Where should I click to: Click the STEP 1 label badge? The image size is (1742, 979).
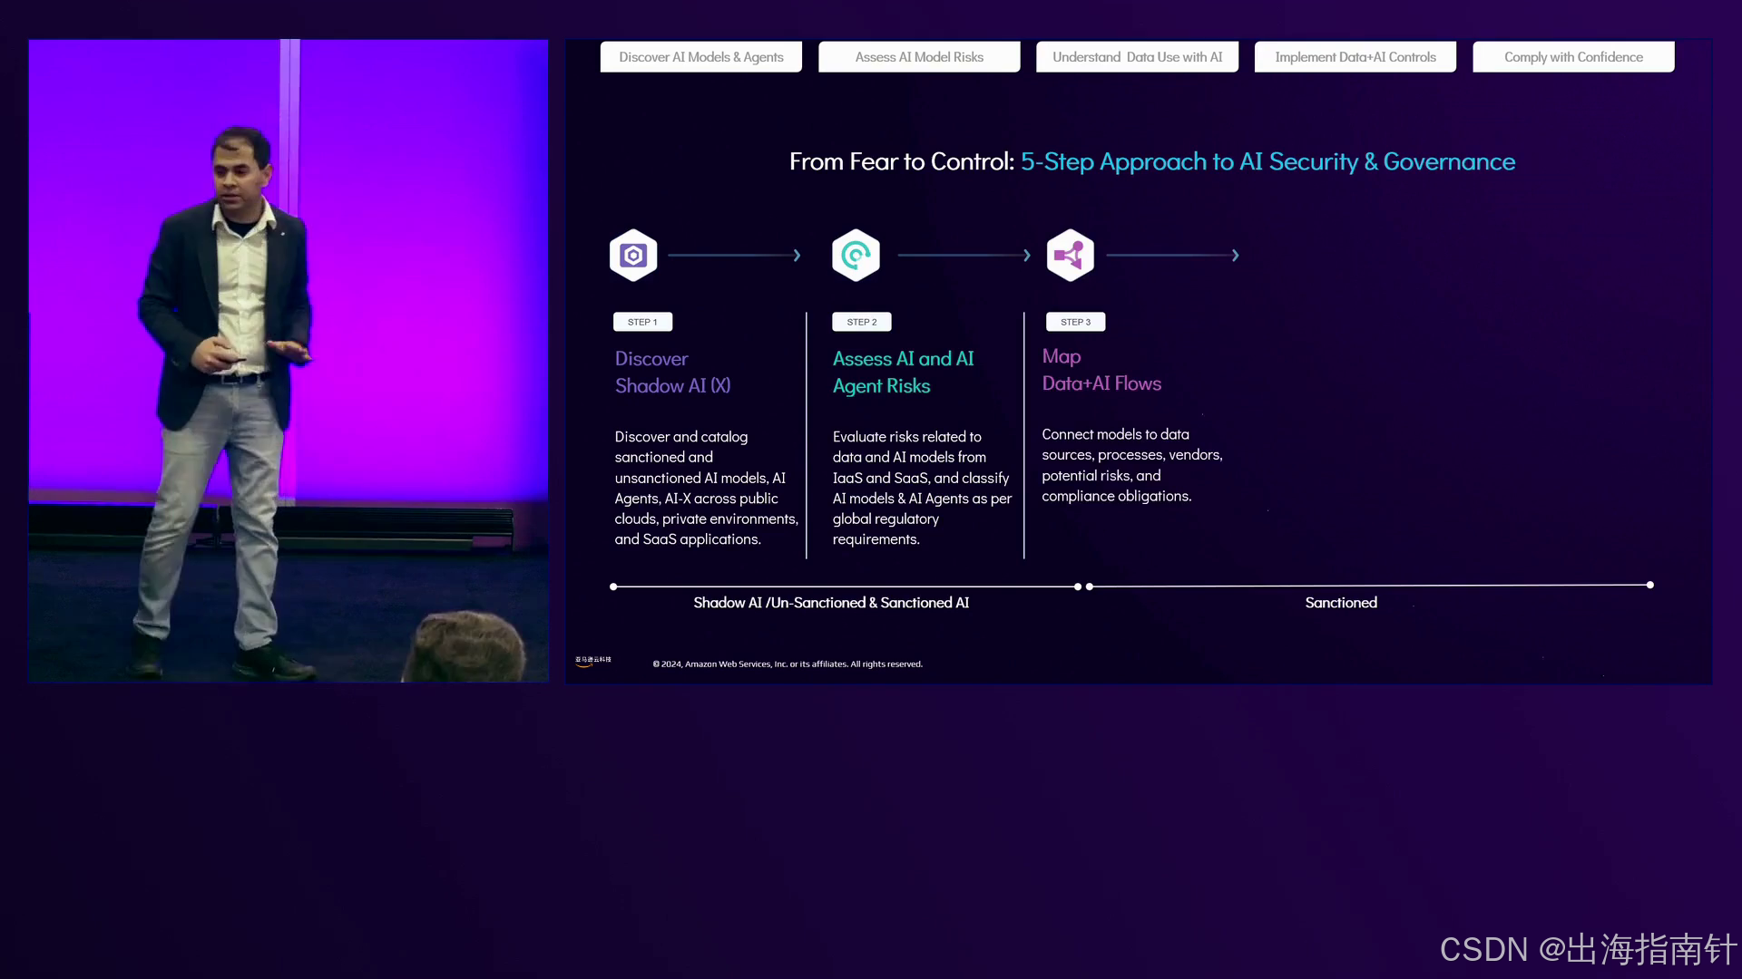[x=642, y=322]
